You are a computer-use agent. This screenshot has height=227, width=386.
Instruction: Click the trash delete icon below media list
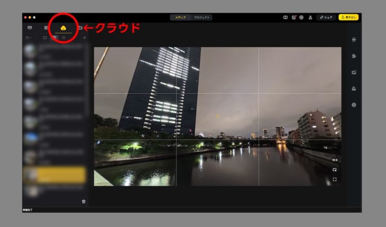coord(83,201)
